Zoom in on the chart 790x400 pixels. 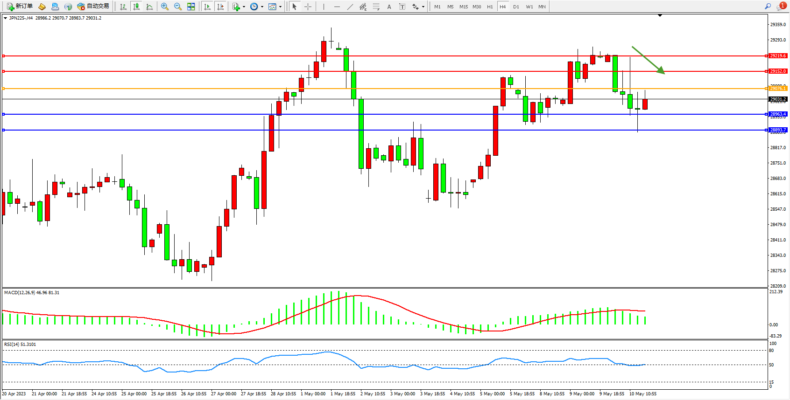165,7
